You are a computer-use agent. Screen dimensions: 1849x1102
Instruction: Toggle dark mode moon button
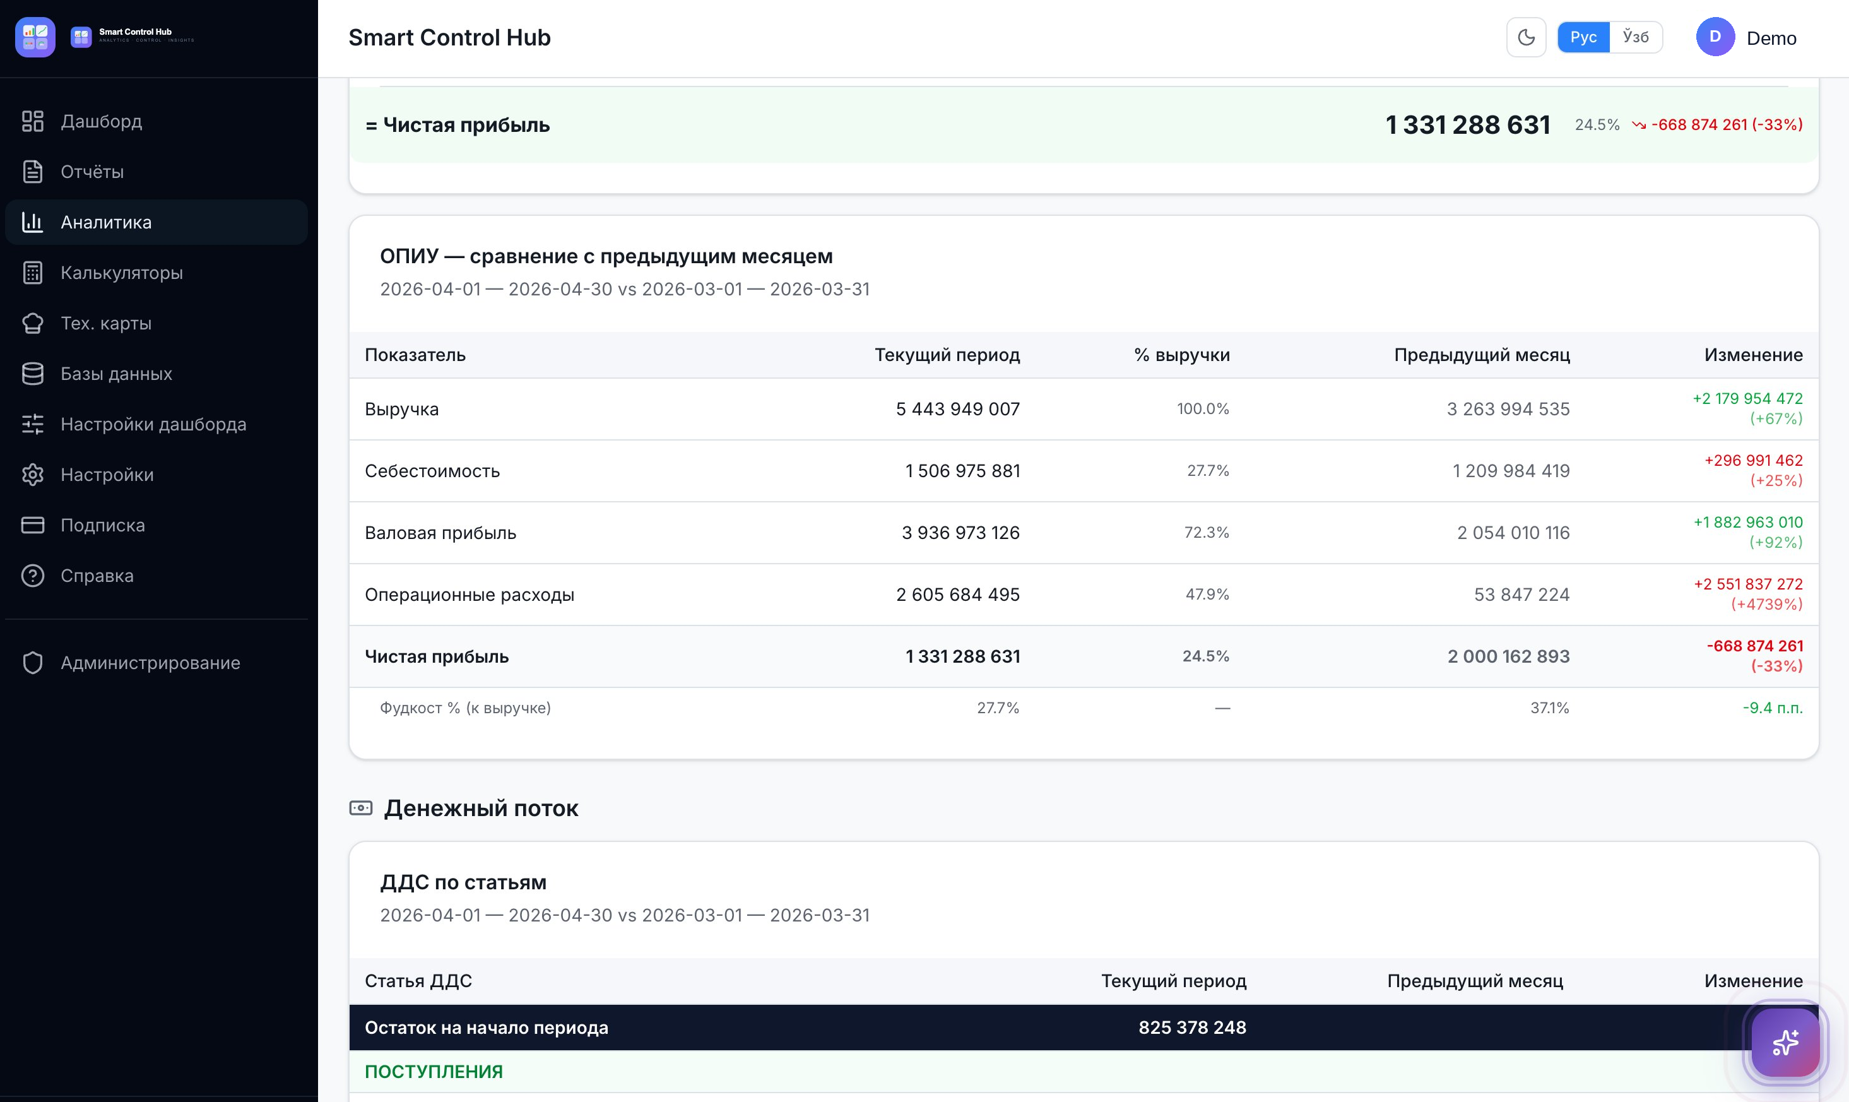(x=1526, y=37)
